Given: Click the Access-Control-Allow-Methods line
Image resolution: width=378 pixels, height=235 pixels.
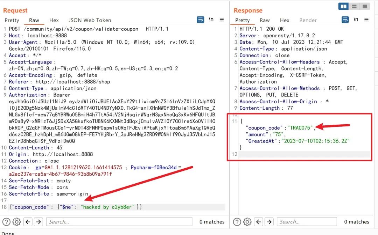Looking at the screenshot, I should click(x=298, y=91).
